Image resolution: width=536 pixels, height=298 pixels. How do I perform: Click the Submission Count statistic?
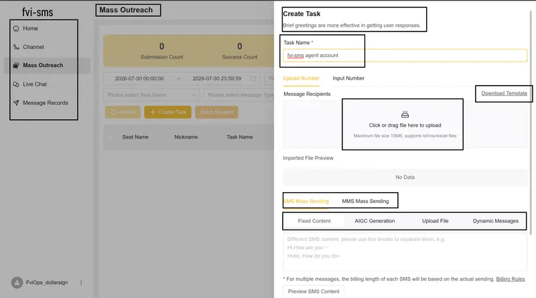pos(161,51)
